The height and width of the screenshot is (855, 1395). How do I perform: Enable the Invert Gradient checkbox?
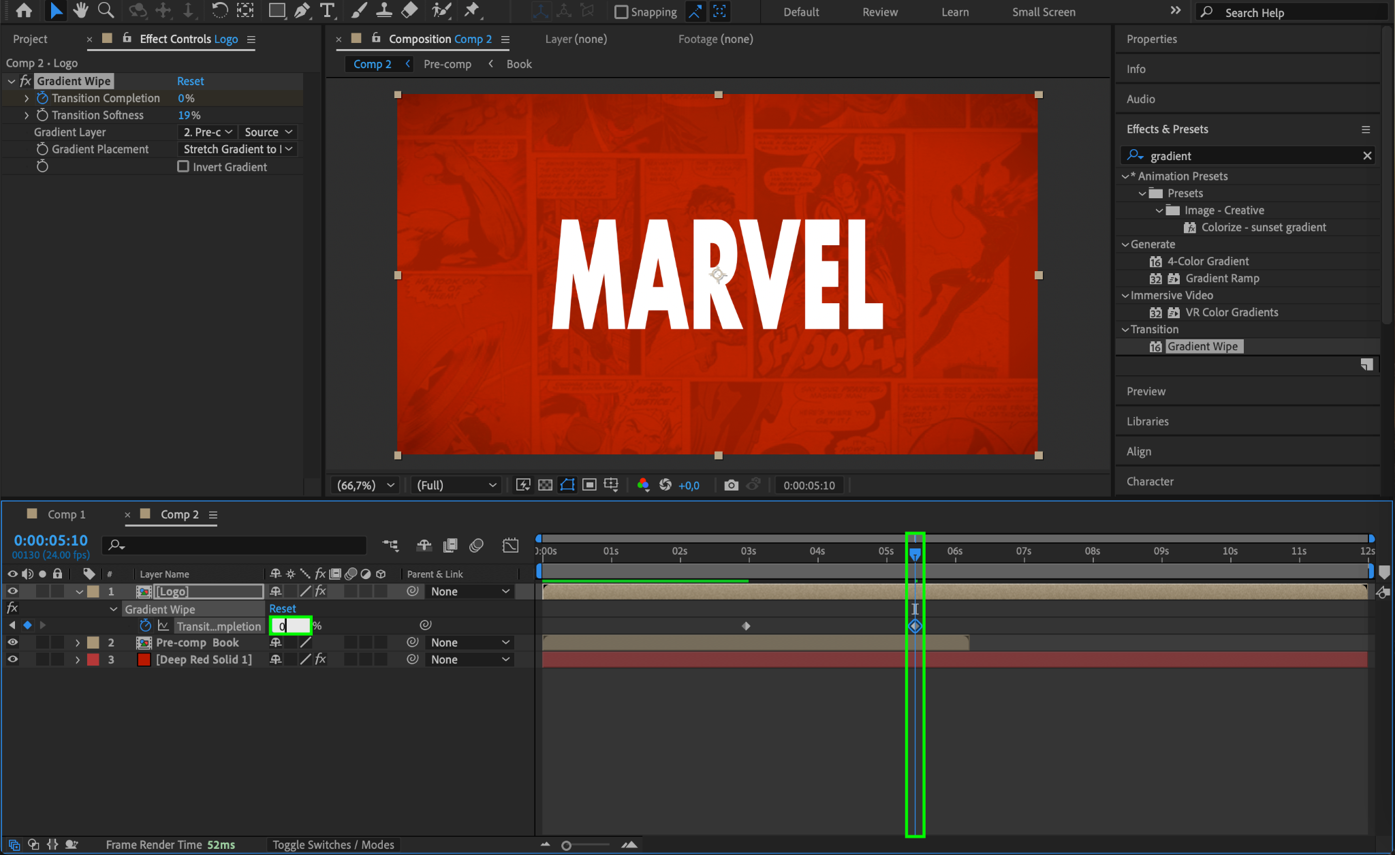pos(183,166)
